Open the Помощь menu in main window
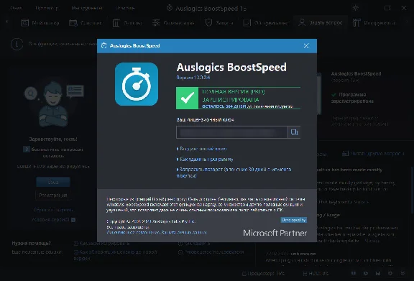Image resolution: width=414 pixels, height=281 pixels. (x=124, y=8)
